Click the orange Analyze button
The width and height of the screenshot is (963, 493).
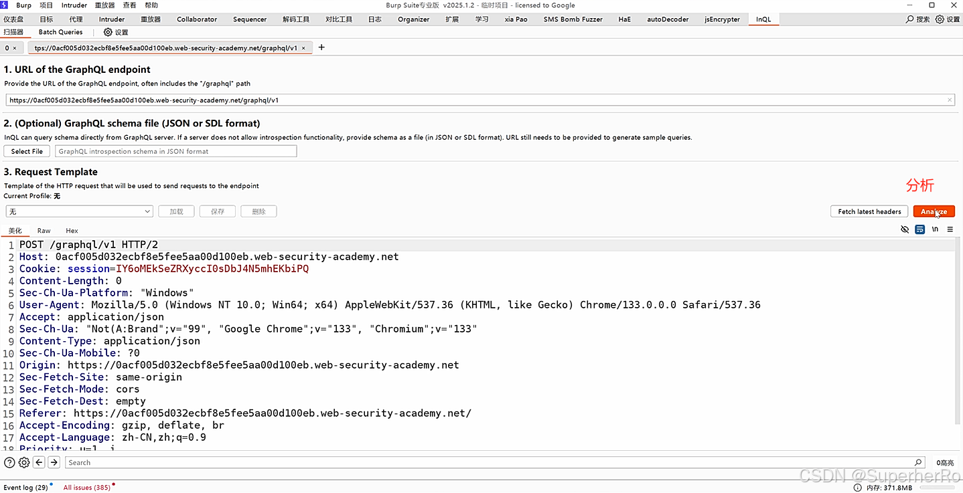click(934, 211)
